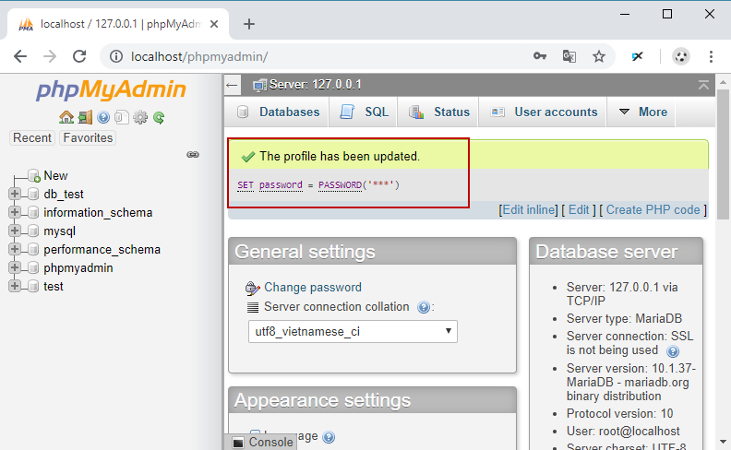Screen dimensions: 731x450
Task: Bookmark this page with the star
Action: click(599, 56)
